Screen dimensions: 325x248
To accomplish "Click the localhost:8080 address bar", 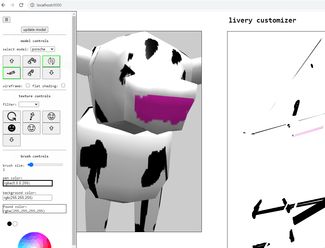I will coord(176,5).
